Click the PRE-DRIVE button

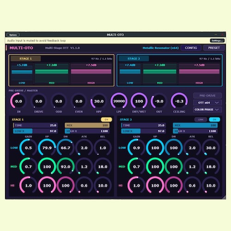click(207, 96)
